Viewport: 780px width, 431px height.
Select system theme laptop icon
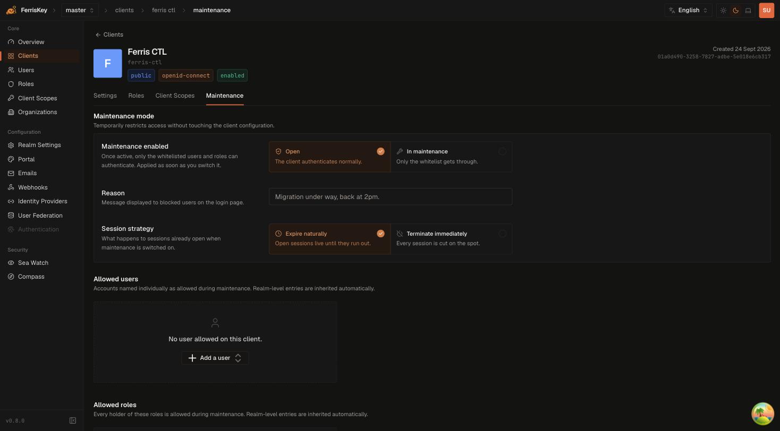(748, 10)
